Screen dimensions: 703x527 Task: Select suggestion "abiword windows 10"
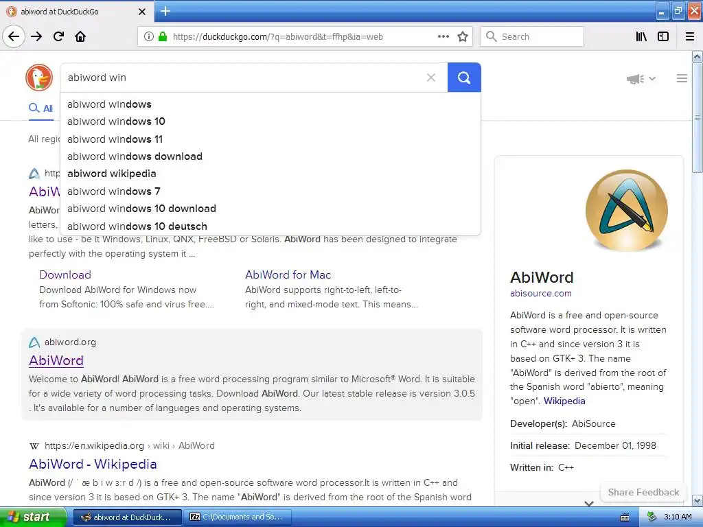tap(270, 121)
